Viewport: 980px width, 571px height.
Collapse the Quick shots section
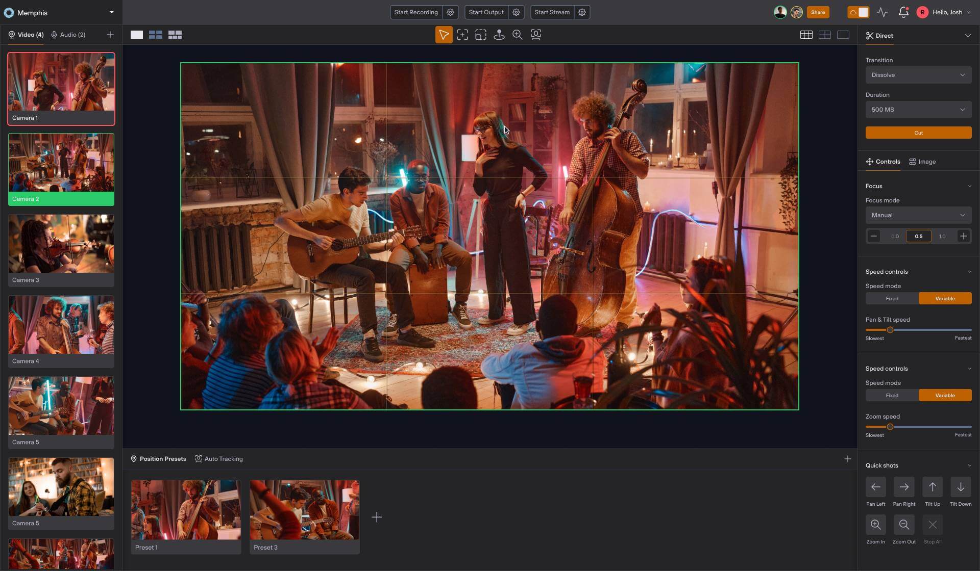969,464
